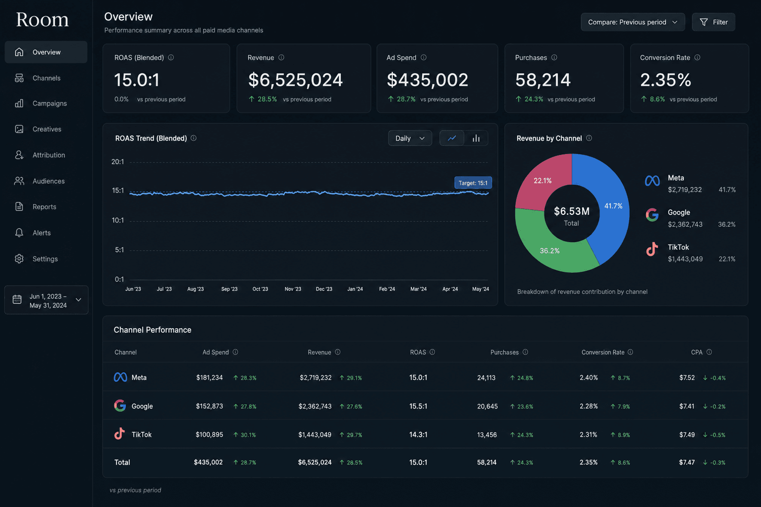The height and width of the screenshot is (507, 761).
Task: Expand the date range picker
Action: coord(47,300)
